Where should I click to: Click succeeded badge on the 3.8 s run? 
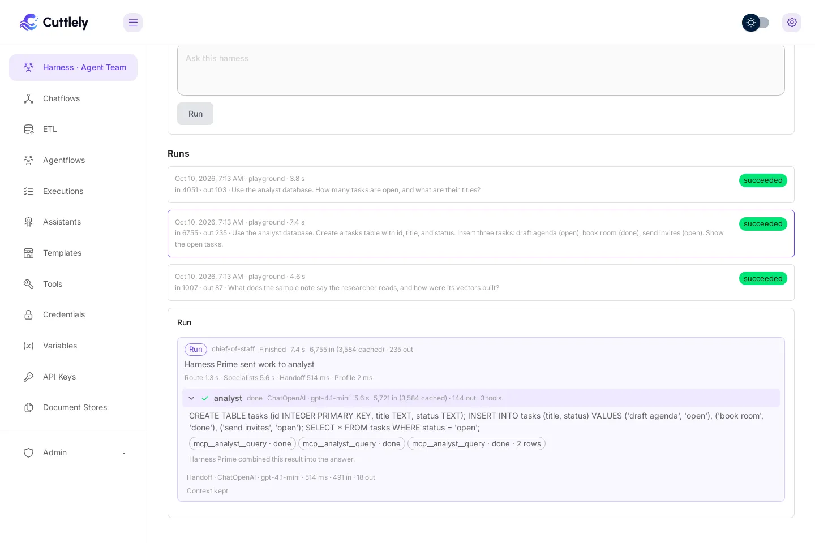click(x=763, y=180)
